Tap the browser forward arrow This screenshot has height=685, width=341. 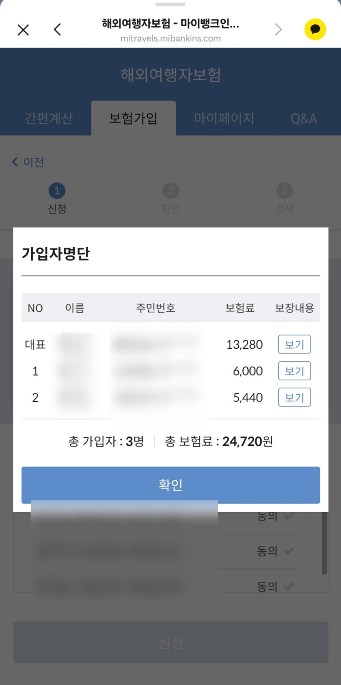pyautogui.click(x=278, y=30)
